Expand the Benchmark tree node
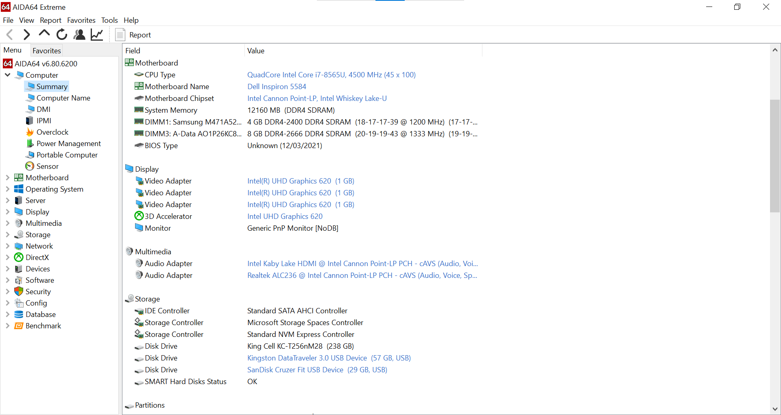 point(7,326)
